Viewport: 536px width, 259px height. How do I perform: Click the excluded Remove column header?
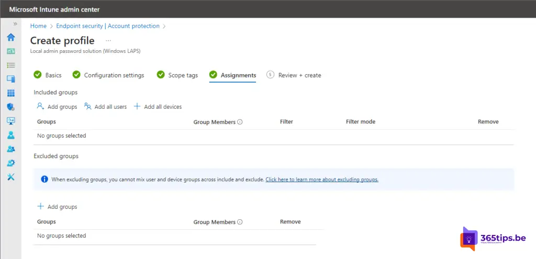point(290,222)
